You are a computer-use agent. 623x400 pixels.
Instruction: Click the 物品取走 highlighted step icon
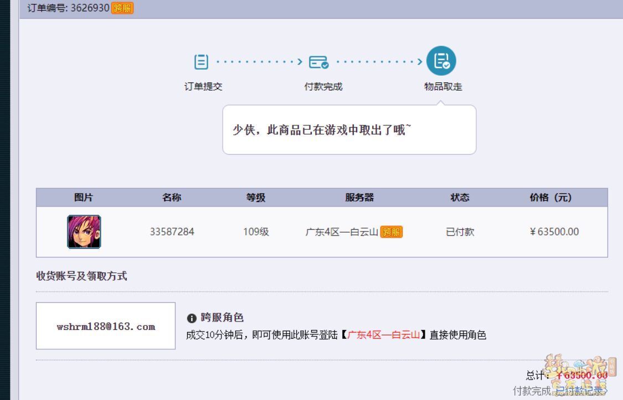(x=441, y=61)
